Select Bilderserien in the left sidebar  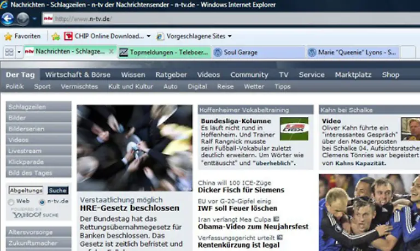39,129
